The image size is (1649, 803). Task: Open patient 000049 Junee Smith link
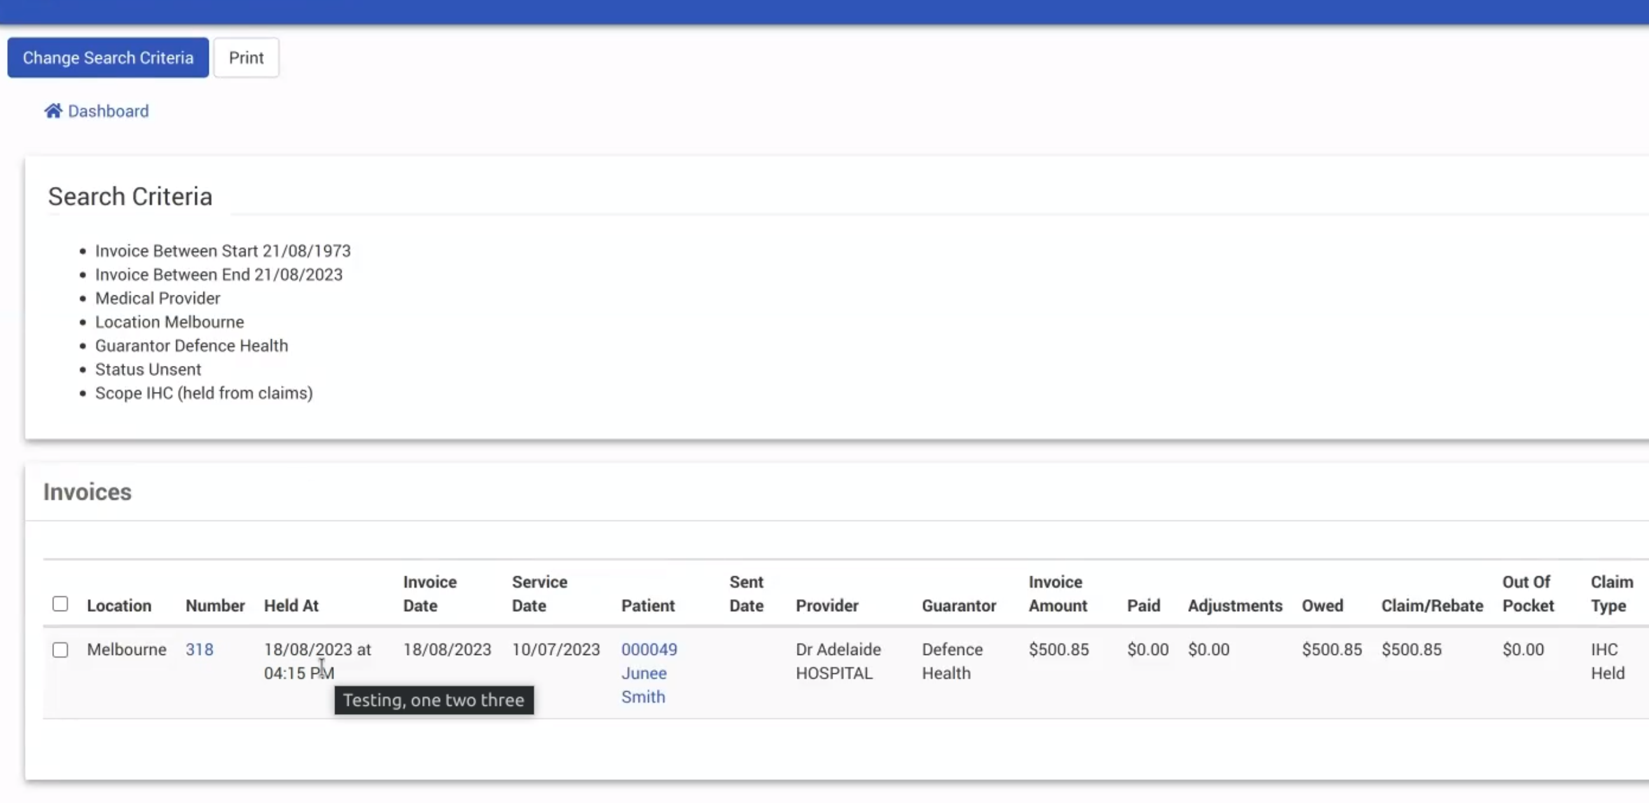(649, 673)
